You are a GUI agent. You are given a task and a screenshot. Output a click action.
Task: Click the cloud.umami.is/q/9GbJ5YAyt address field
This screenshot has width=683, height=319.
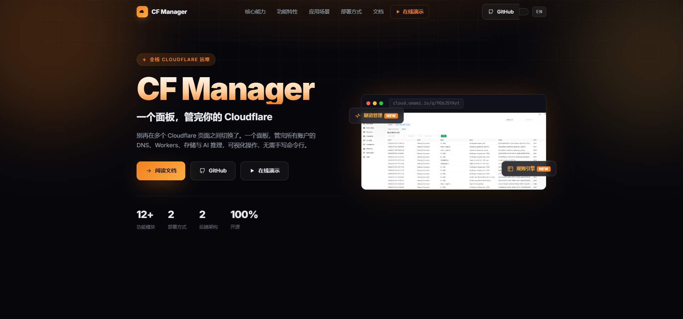[426, 103]
